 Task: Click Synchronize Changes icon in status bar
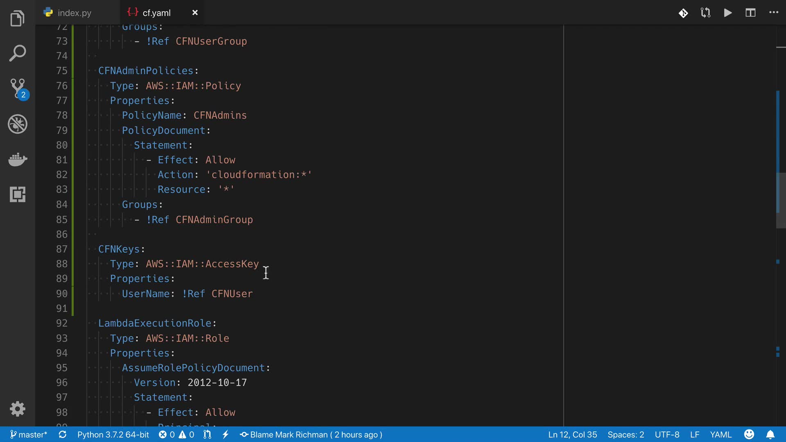[62, 435]
